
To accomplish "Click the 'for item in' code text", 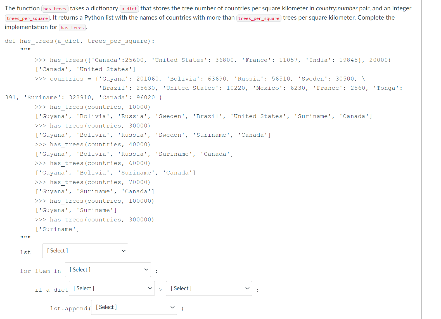I will coord(41,271).
